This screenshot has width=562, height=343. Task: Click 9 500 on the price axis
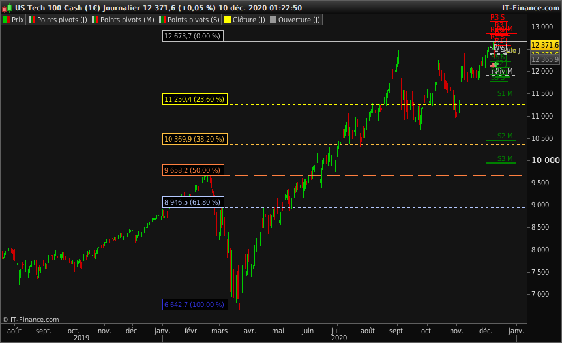pyautogui.click(x=540, y=183)
